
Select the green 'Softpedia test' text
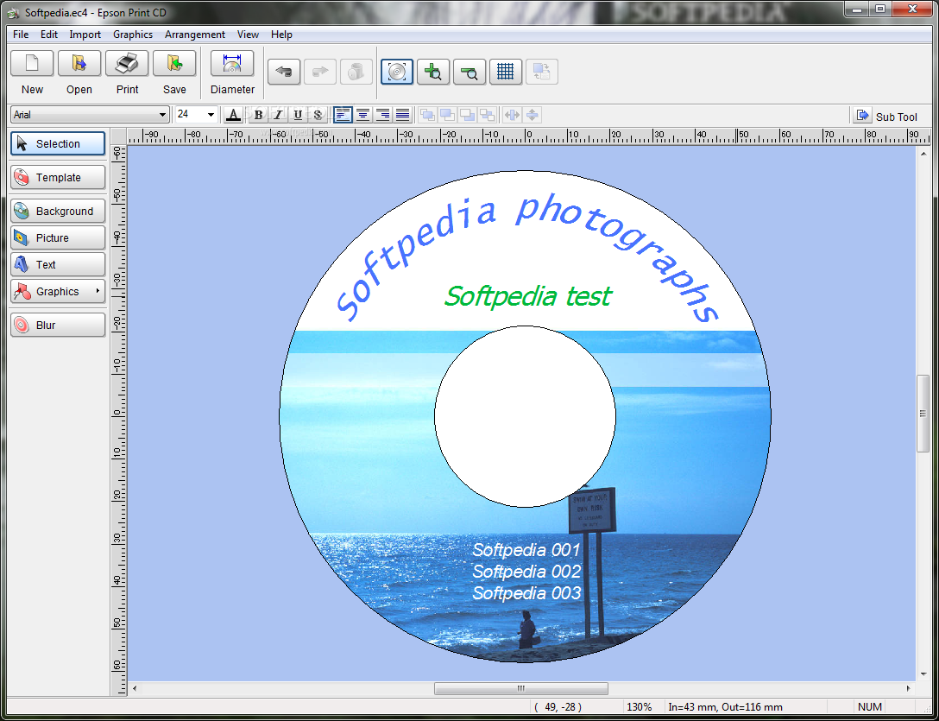[x=528, y=296]
